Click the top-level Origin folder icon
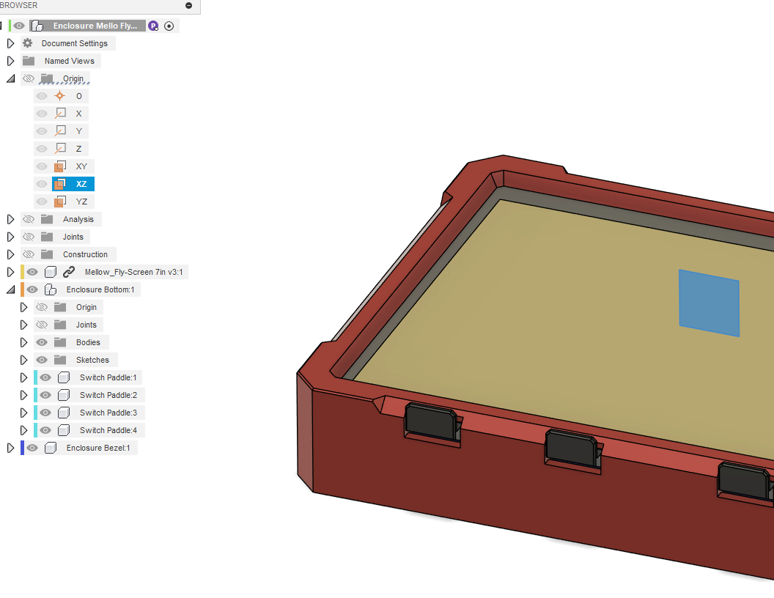Image resolution: width=774 pixels, height=598 pixels. point(47,78)
